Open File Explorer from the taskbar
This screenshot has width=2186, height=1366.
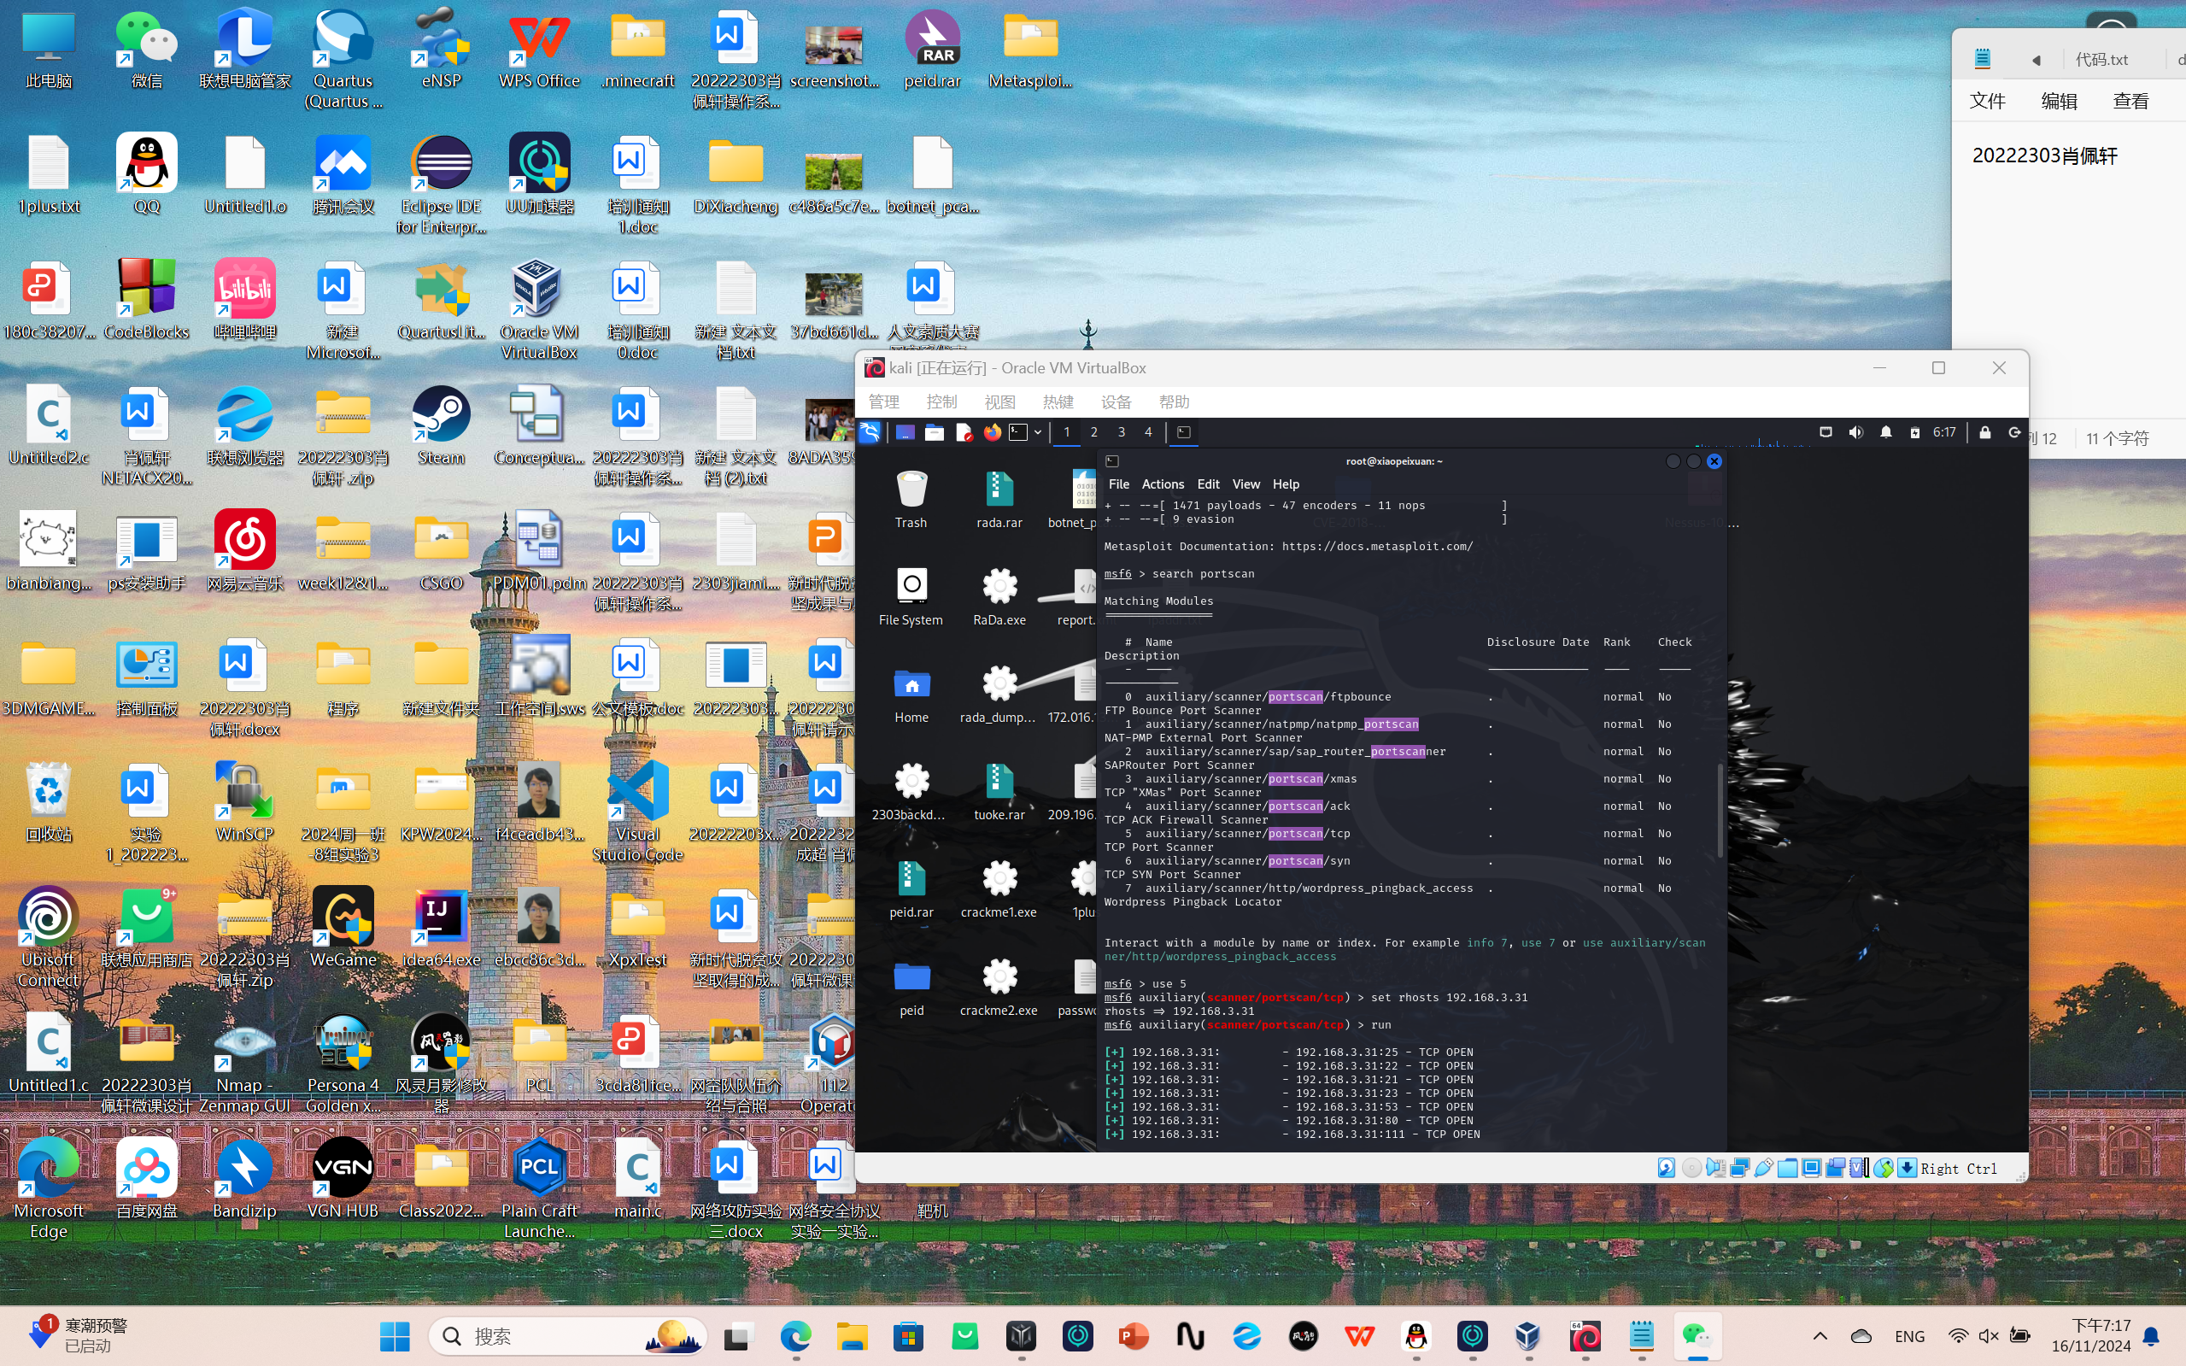[x=852, y=1336]
